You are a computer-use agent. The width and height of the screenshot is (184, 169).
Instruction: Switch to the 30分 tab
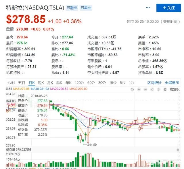[102, 83]
